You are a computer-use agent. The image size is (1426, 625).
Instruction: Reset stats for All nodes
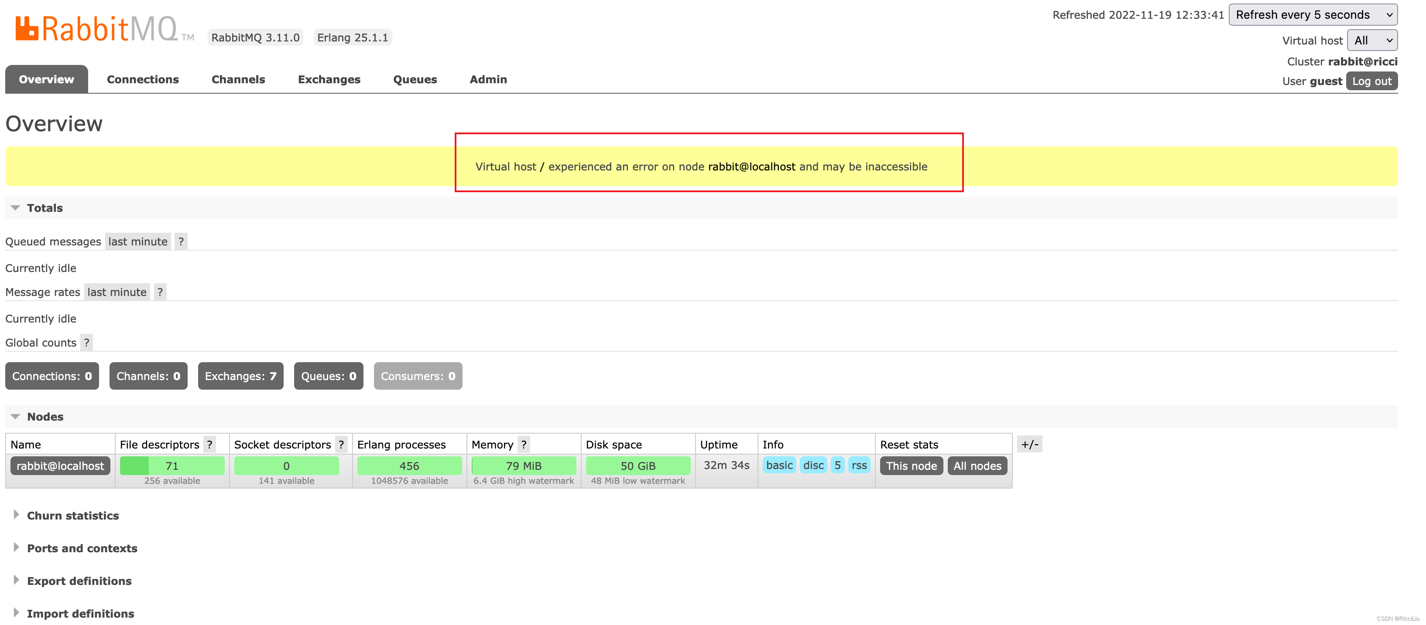pos(977,466)
